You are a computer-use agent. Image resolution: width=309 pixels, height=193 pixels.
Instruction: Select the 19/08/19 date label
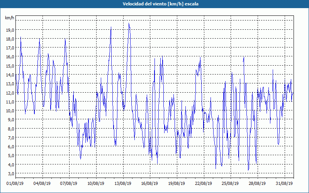(177, 183)
